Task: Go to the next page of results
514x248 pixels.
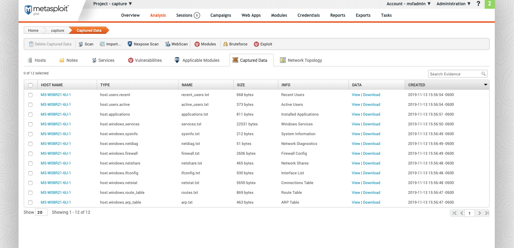Action: tap(479, 213)
